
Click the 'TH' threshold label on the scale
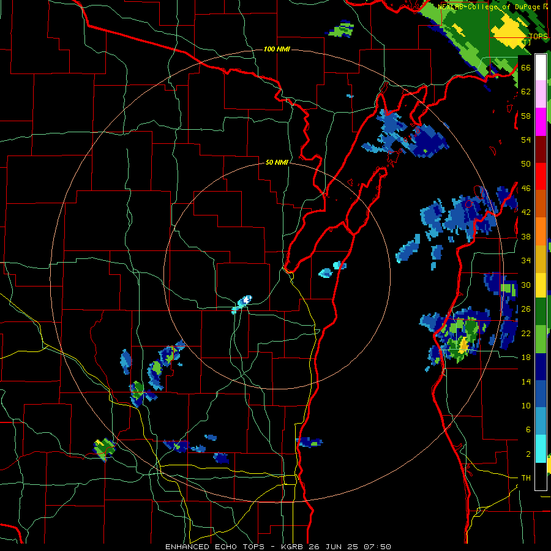point(526,478)
